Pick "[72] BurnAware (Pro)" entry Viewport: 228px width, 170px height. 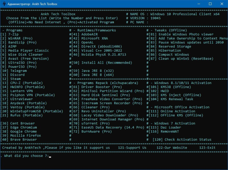point(91,132)
